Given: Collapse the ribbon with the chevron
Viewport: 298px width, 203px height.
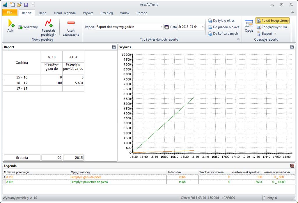Looking at the screenshot, I should (x=292, y=12).
